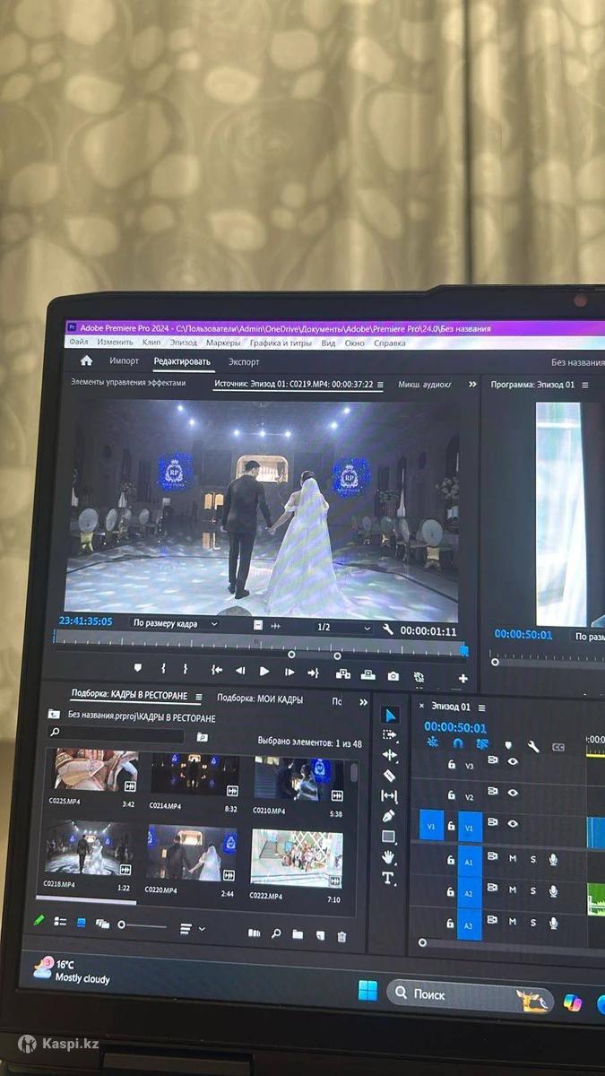Screen dimensions: 605x1076
Task: Expand hidden panels chevron in Source panel group
Action: (472, 385)
